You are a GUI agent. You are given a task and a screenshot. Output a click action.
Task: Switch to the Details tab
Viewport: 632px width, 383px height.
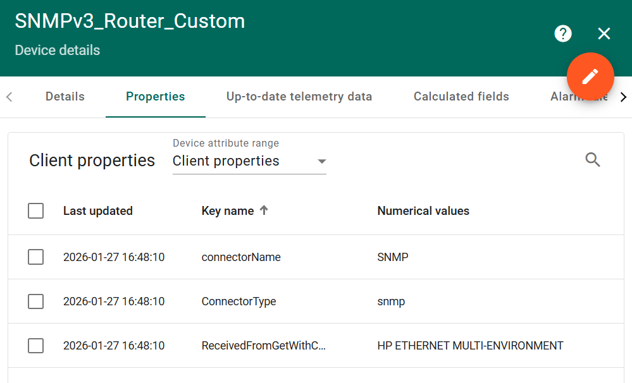(65, 97)
